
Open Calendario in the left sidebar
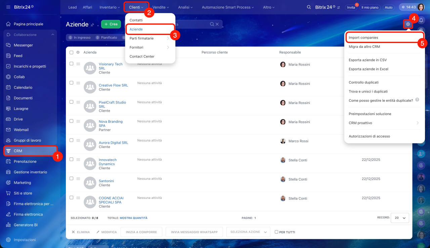pos(23,87)
